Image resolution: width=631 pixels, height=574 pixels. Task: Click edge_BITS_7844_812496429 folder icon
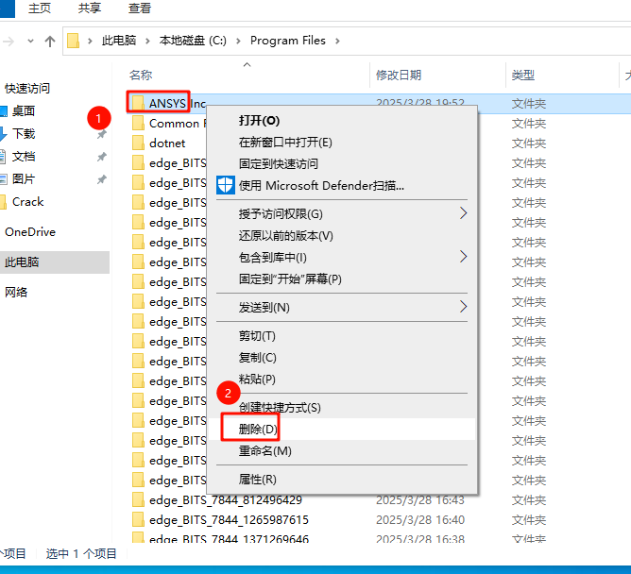click(138, 500)
